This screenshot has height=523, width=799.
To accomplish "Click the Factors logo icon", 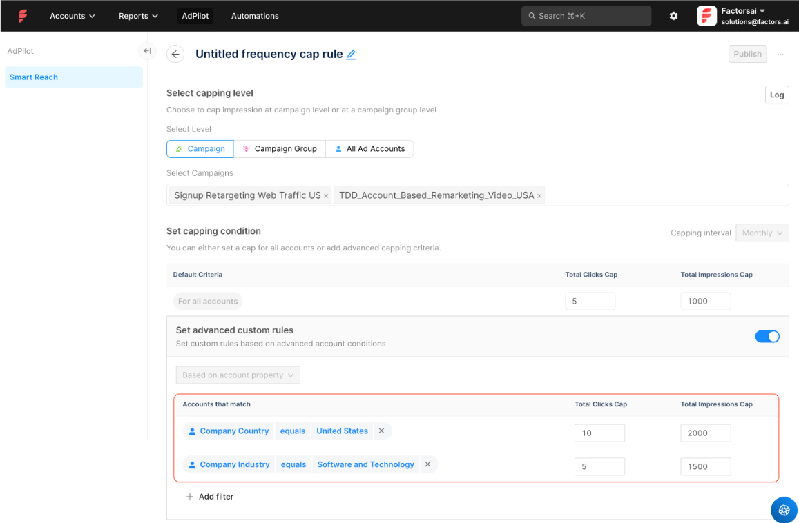I will 23,16.
